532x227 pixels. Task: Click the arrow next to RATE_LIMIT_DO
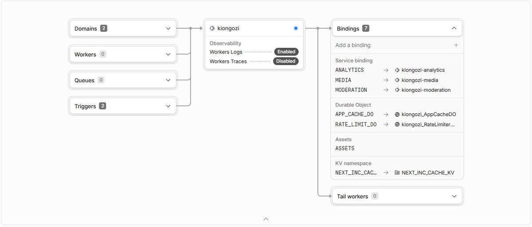coord(386,124)
